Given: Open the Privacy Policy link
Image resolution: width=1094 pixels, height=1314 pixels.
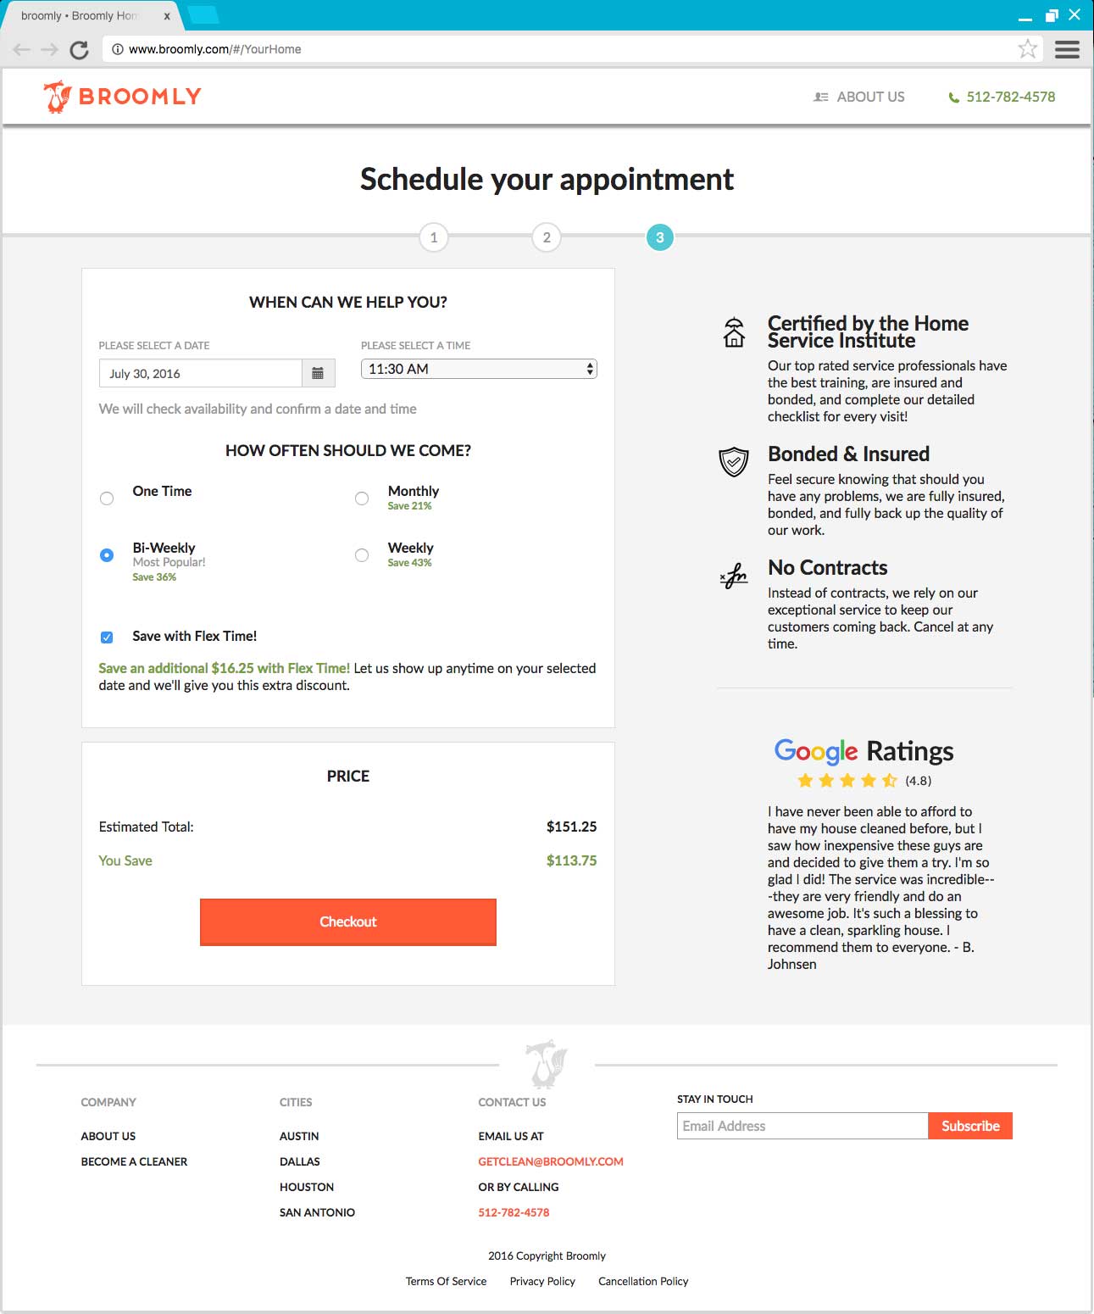Looking at the screenshot, I should click(542, 1281).
